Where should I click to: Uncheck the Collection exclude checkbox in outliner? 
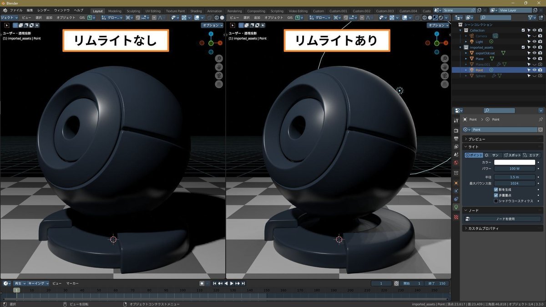tap(523, 30)
